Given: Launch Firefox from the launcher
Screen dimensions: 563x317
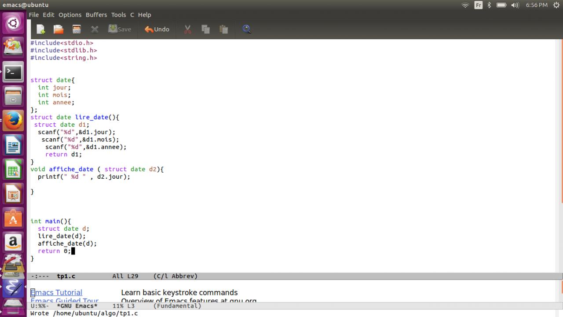Looking at the screenshot, I should pos(13,120).
